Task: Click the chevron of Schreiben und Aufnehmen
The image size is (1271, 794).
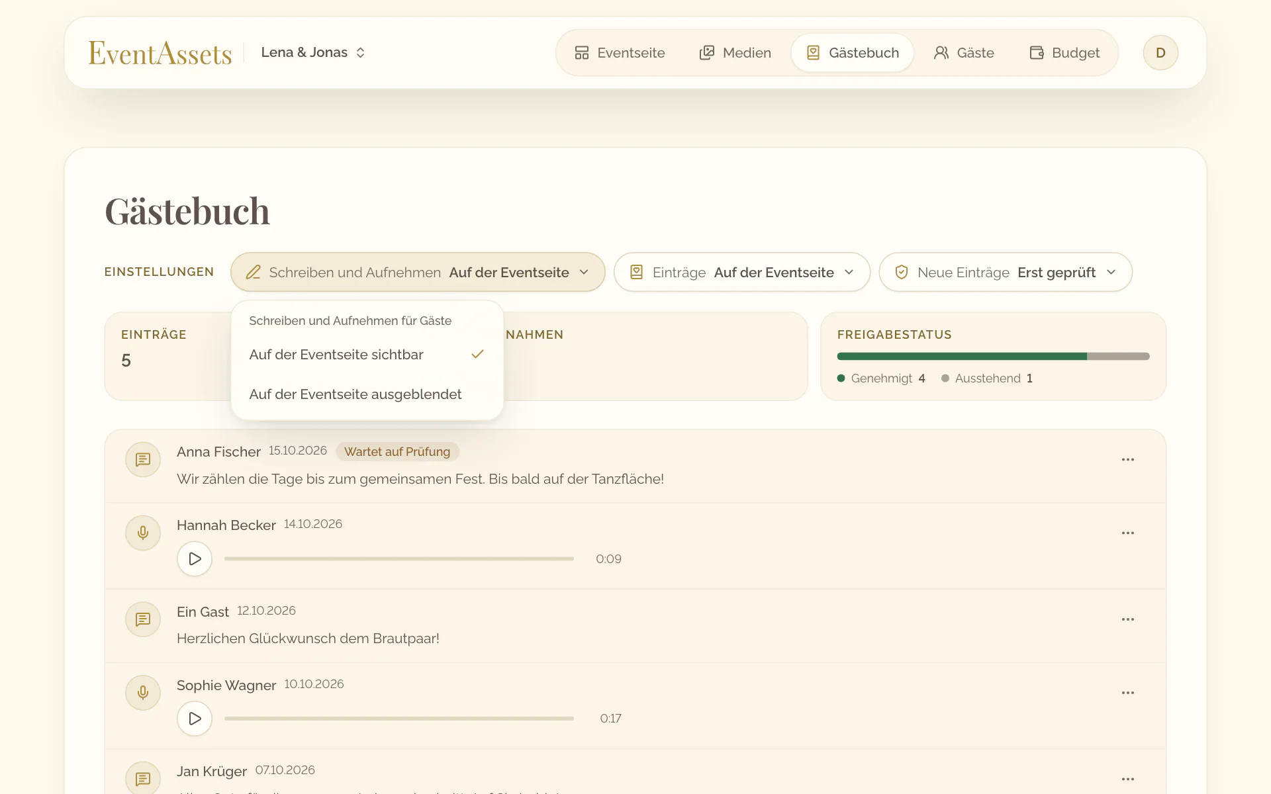Action: click(584, 272)
